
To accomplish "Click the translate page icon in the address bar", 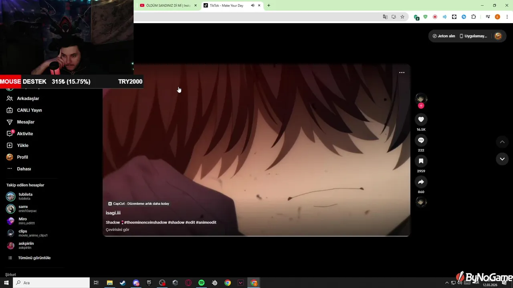I will pyautogui.click(x=385, y=17).
